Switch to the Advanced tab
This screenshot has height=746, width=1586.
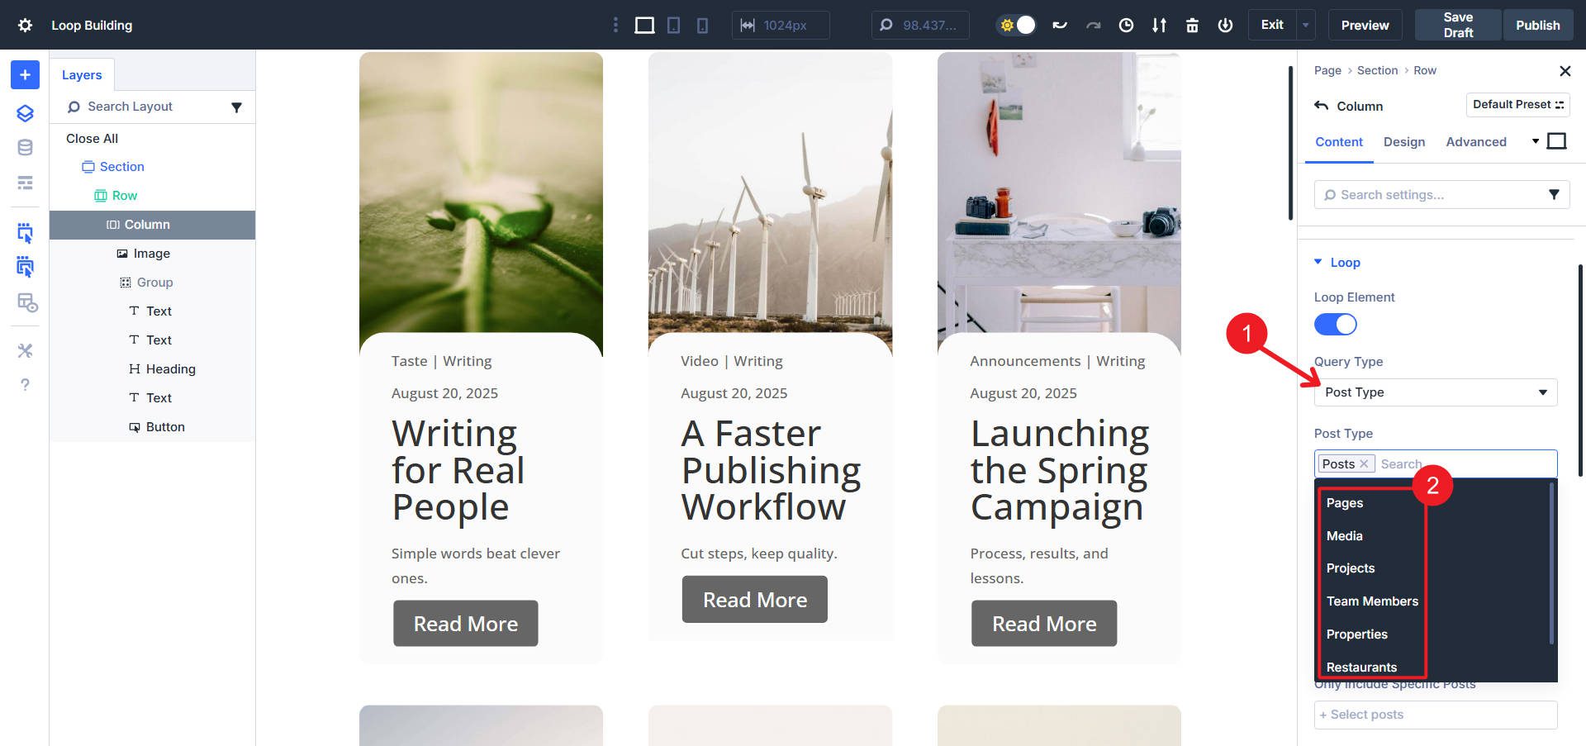(x=1476, y=142)
